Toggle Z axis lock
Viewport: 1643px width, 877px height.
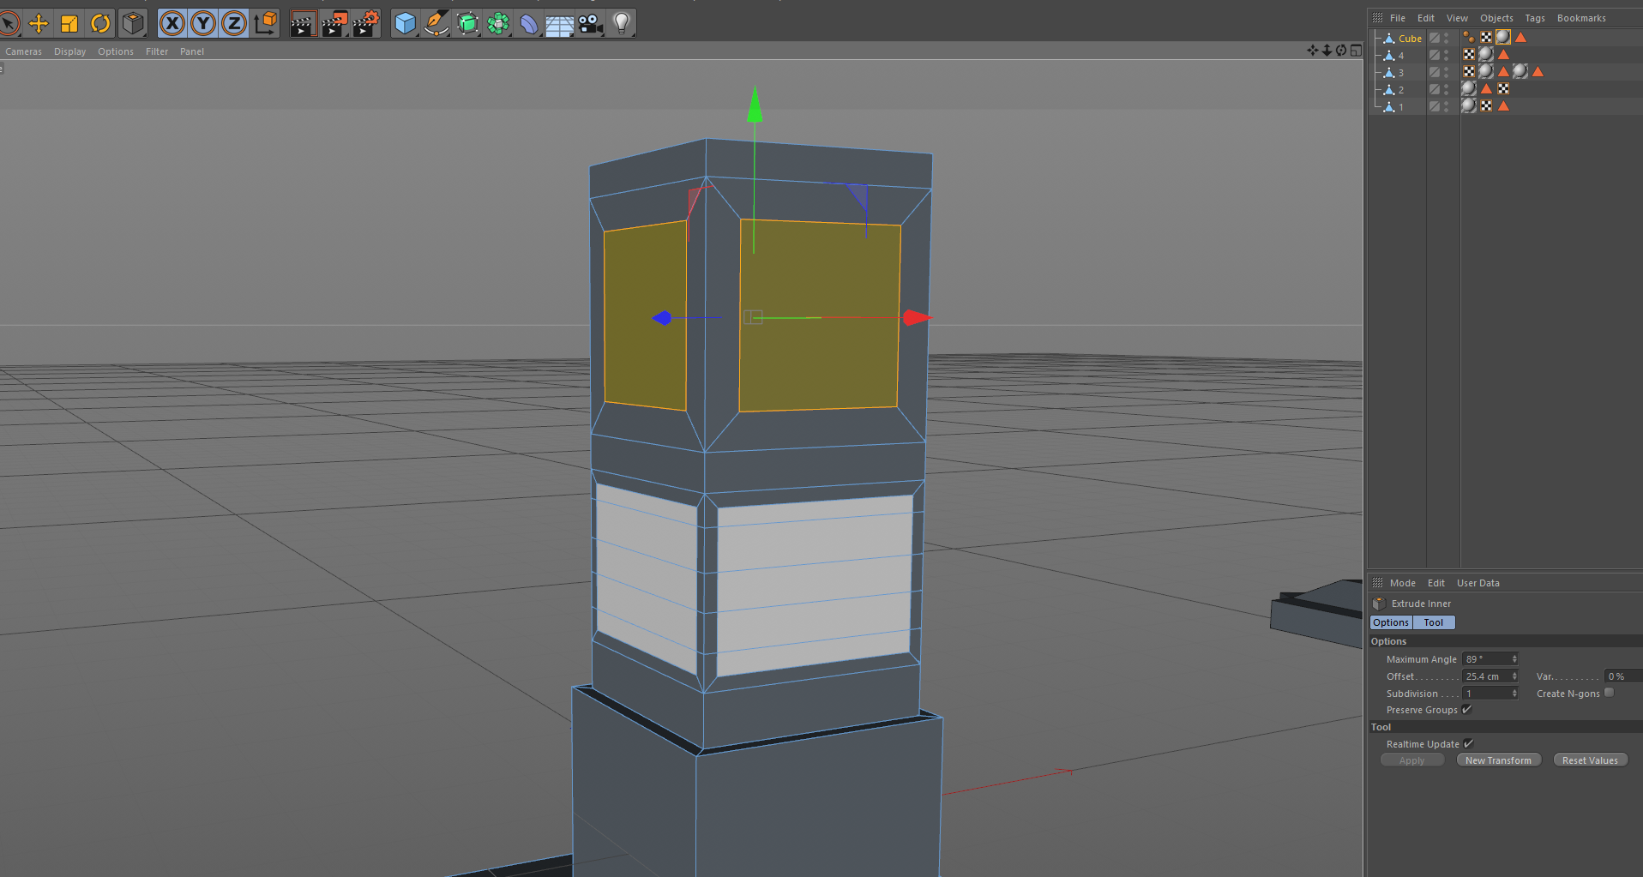[x=234, y=23]
